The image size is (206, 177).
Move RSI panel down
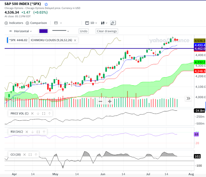click(x=33, y=132)
